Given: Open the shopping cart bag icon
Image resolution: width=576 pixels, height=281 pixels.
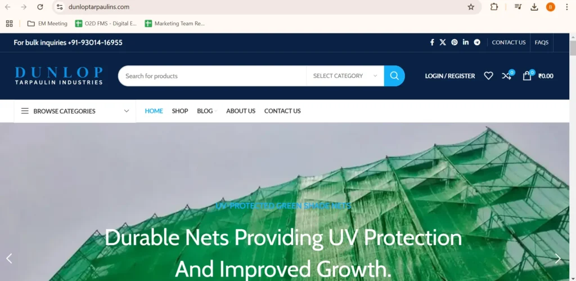Looking at the screenshot, I should point(527,75).
